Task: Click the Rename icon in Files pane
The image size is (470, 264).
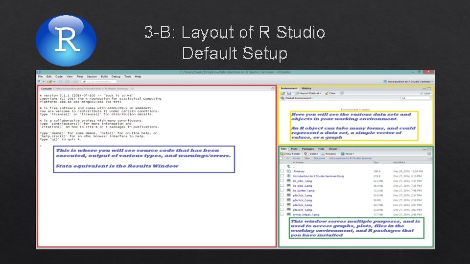Action: pyautogui.click(x=323, y=154)
